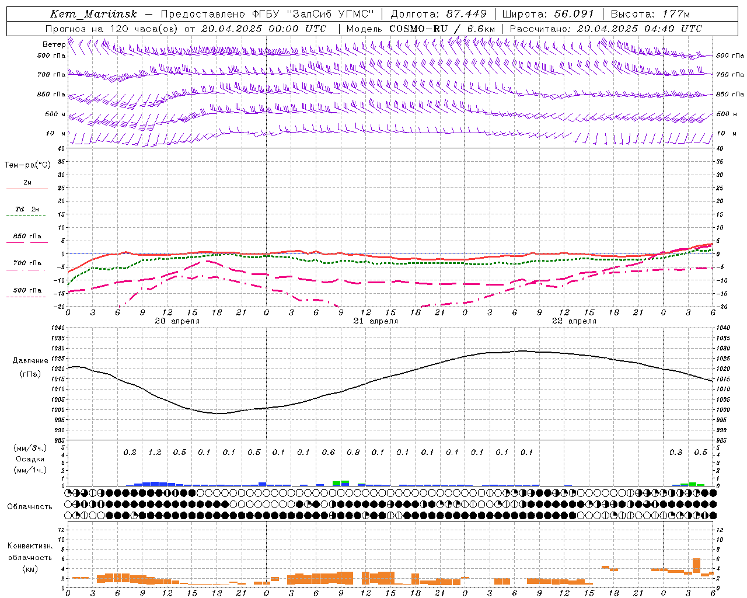The height and width of the screenshot is (598, 747).
Task: Click the (мм/3ч.) units label
Action: 30,448
